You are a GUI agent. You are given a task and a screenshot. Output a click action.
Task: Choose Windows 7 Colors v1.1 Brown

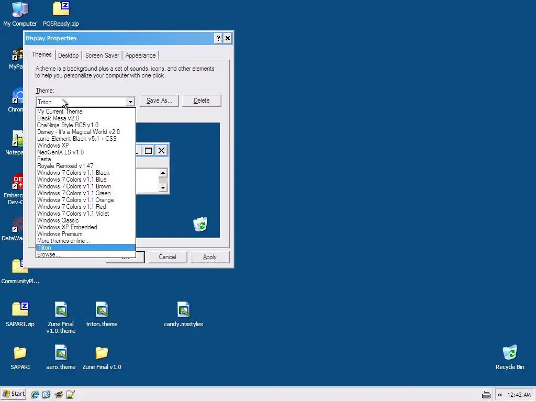click(x=85, y=186)
